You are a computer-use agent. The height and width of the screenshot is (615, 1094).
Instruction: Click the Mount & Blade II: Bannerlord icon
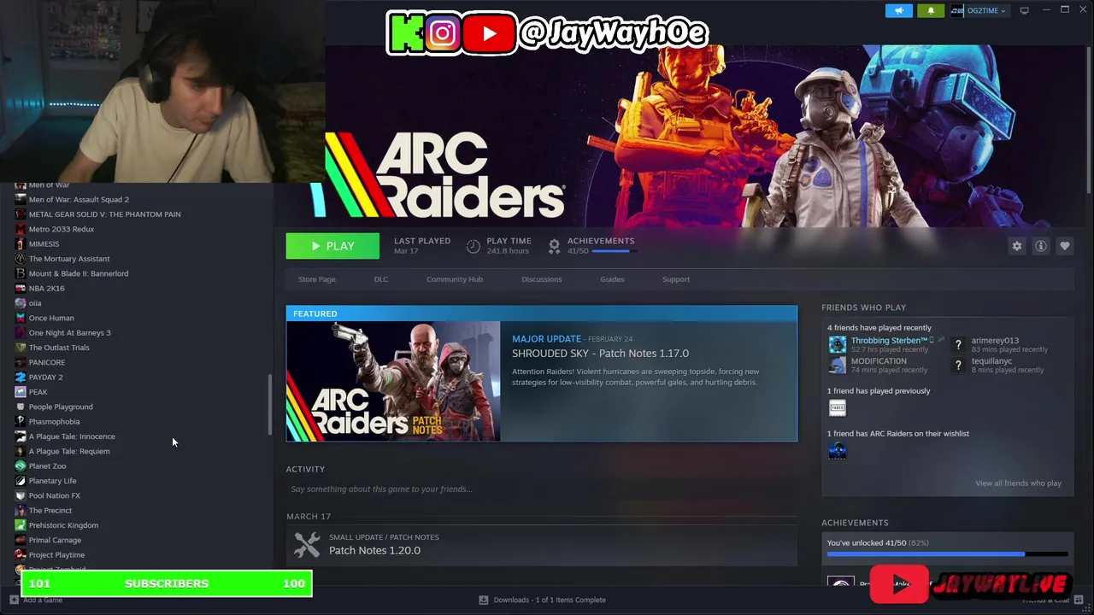point(21,273)
